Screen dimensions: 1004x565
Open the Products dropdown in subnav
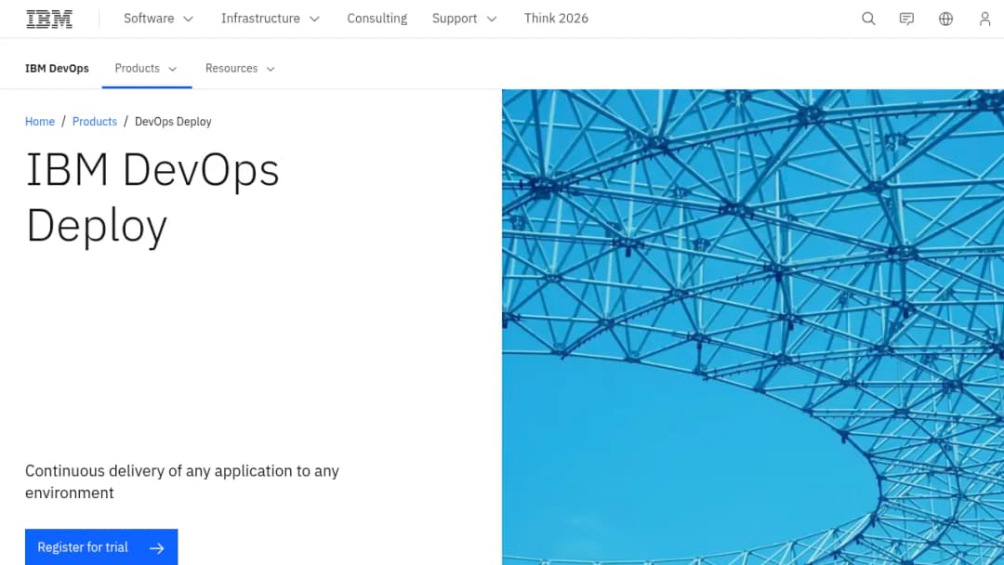point(146,69)
